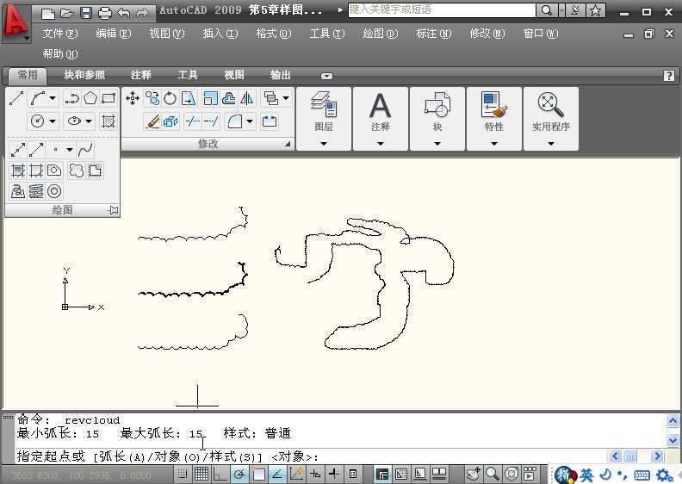Click the Copy tool in Modify panel
Viewport: 682px width, 484px height.
tap(152, 98)
